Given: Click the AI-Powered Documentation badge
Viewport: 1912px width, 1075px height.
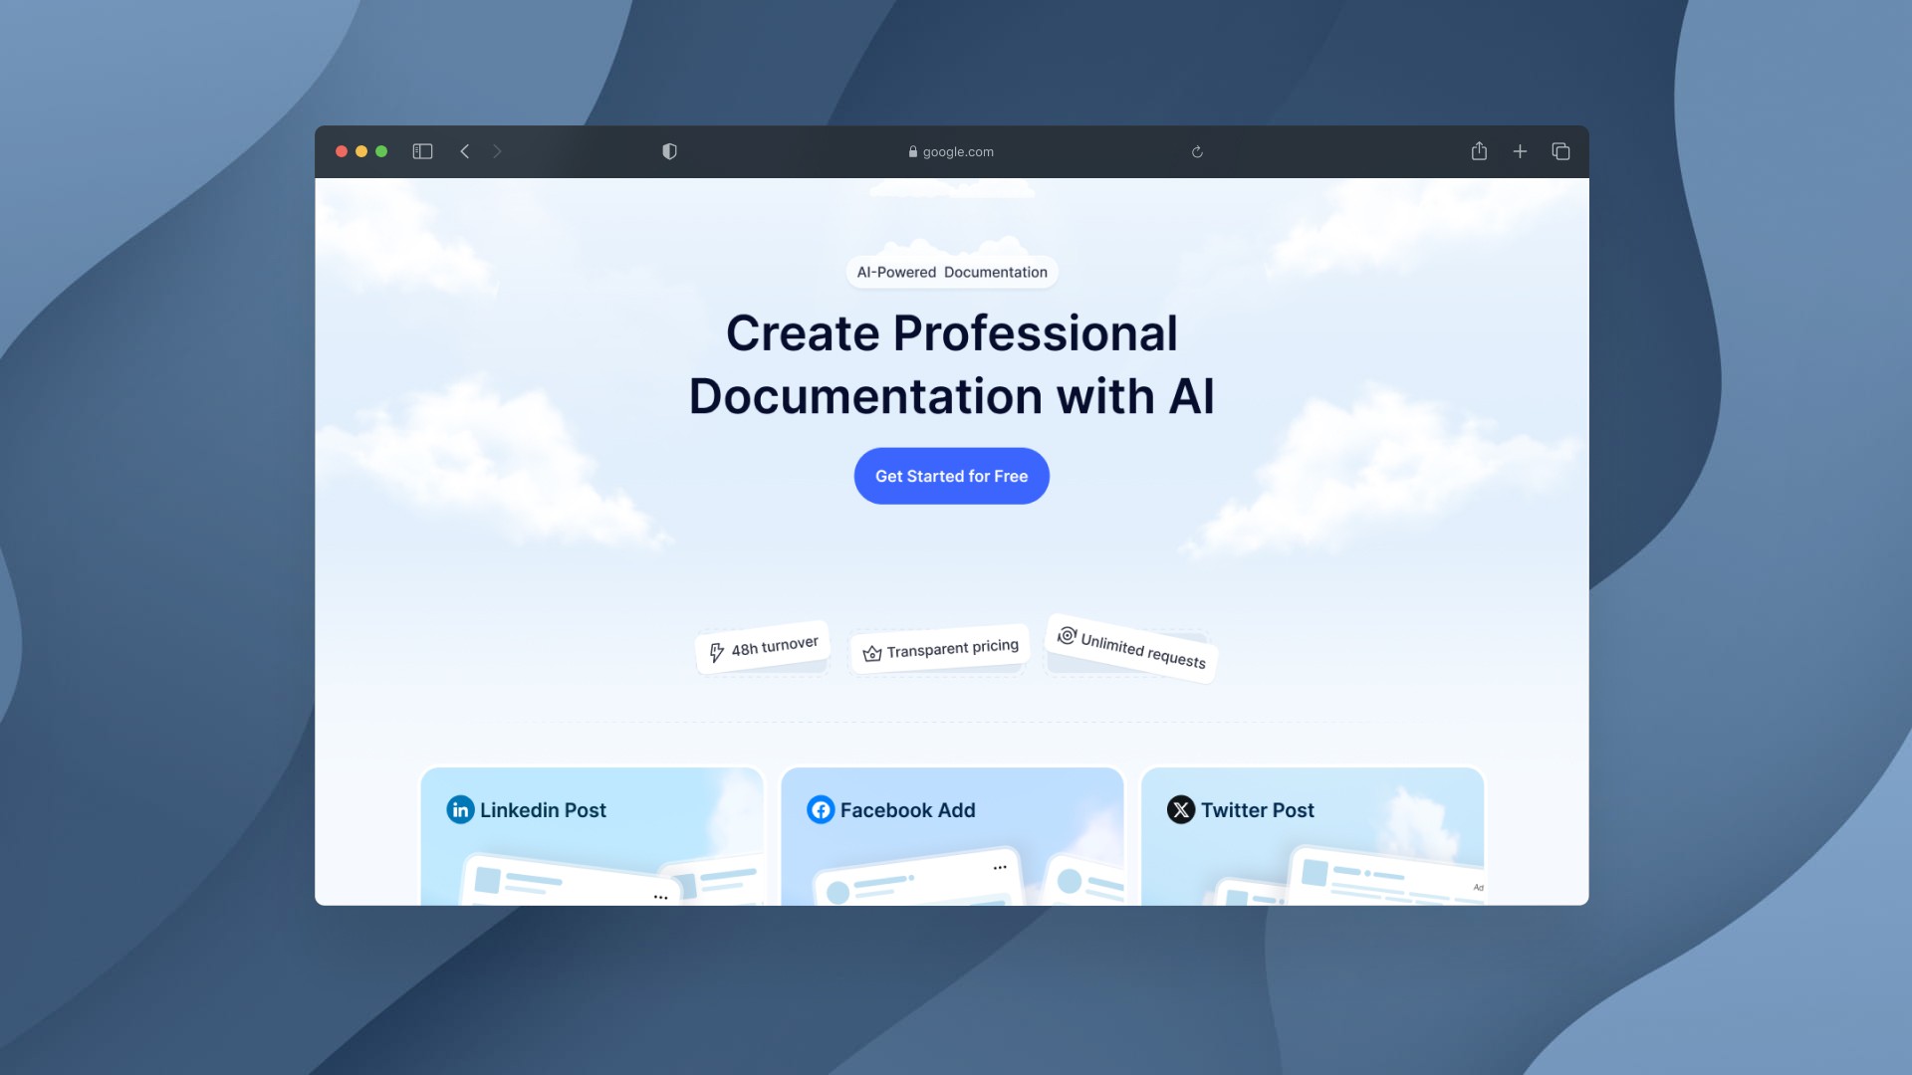Looking at the screenshot, I should 951,272.
